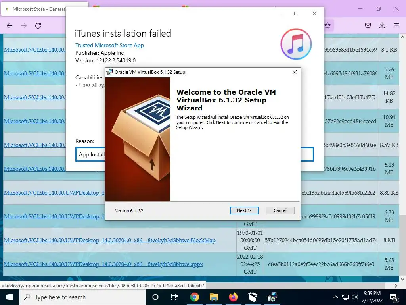Open Pocket save button in Firefox

pos(368,25)
